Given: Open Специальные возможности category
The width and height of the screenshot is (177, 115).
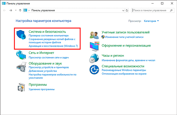Looking at the screenshot, I should click(123, 66).
